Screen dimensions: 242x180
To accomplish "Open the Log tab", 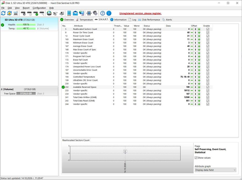I will [132, 20].
